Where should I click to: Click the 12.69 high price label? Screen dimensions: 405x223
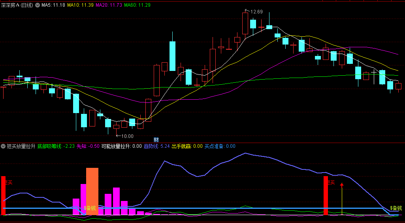256,11
